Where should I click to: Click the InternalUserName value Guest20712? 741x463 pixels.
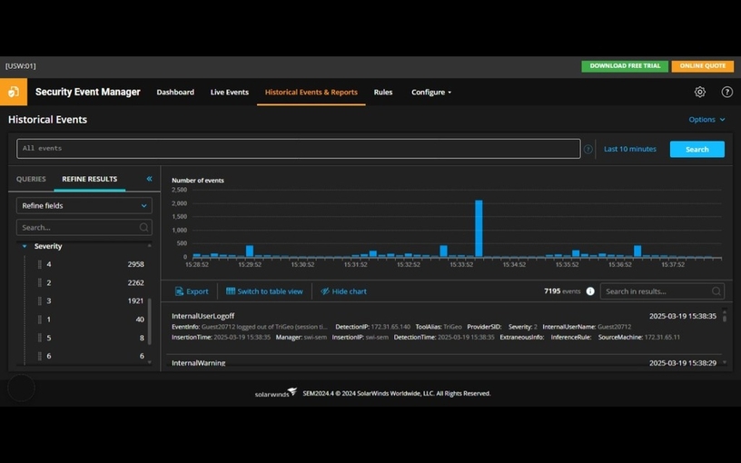[x=614, y=327]
